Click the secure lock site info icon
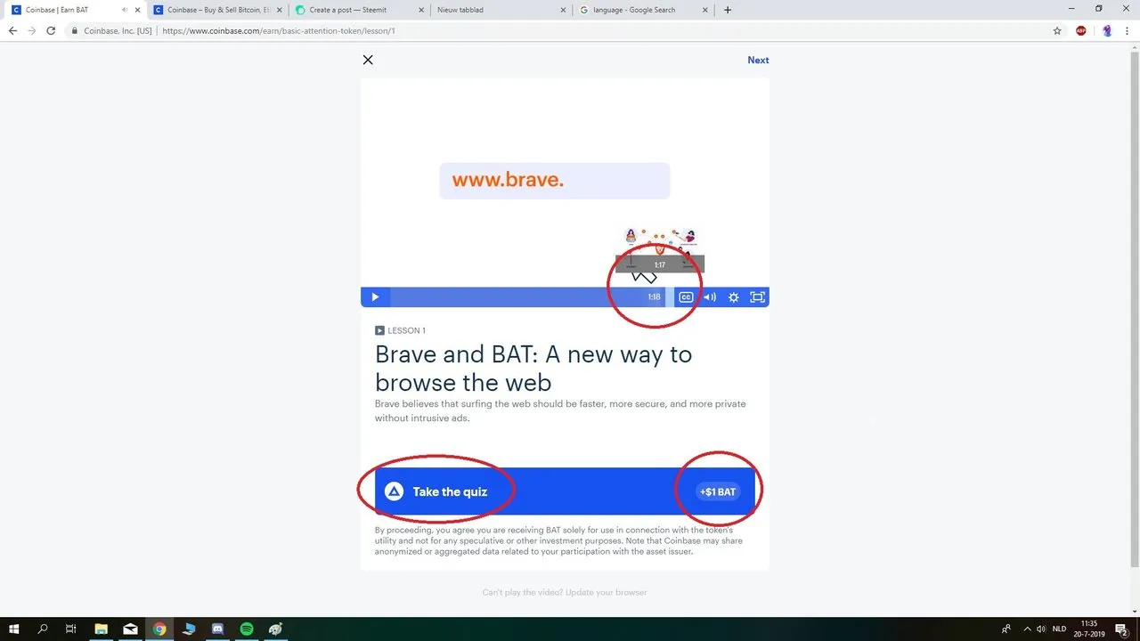1140x641 pixels. [76, 30]
